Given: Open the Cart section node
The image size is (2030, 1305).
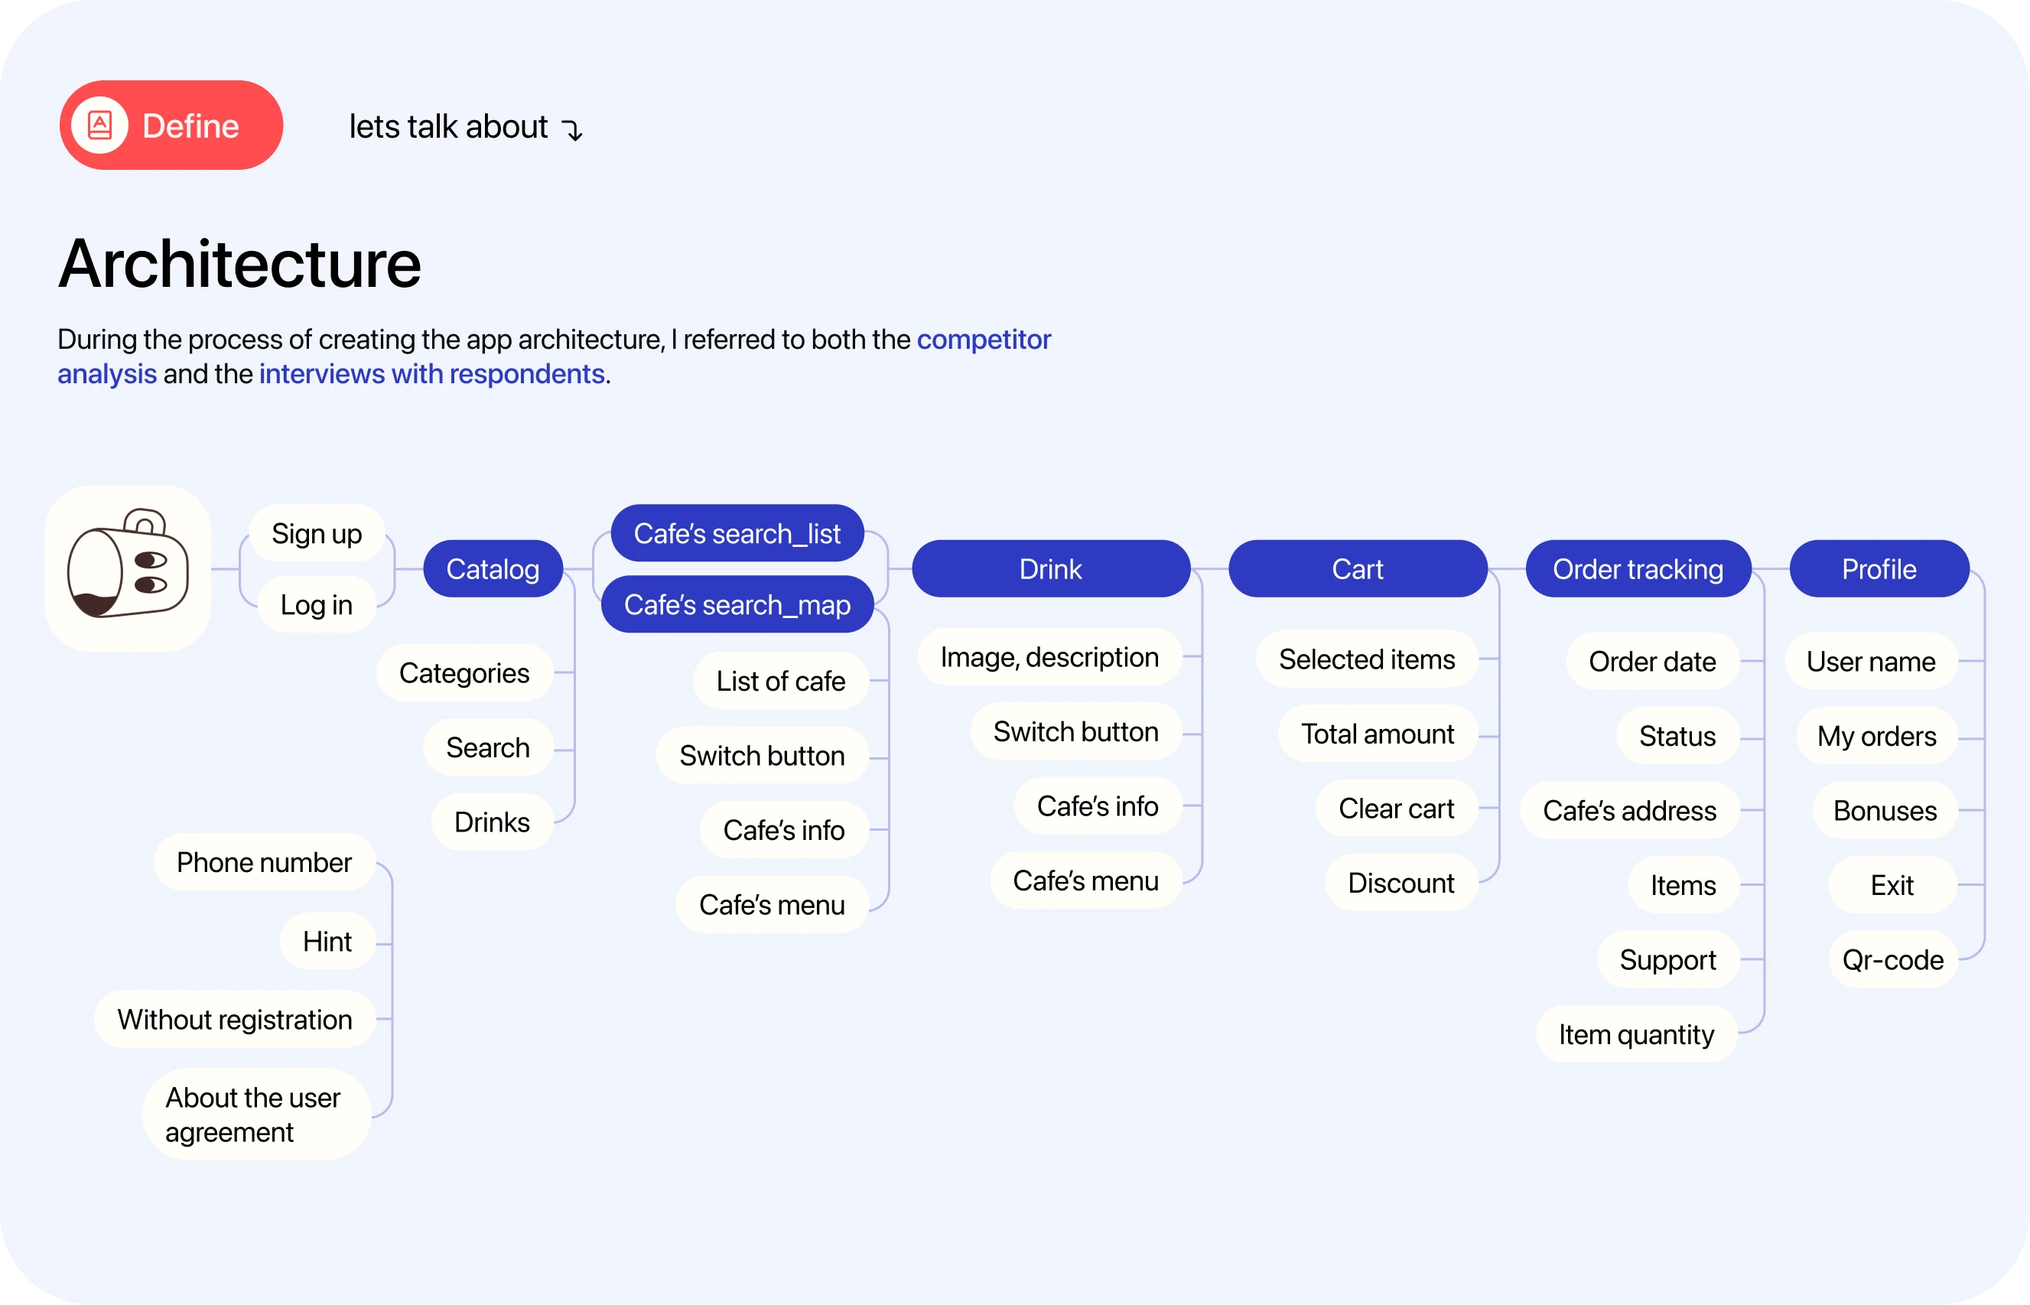Looking at the screenshot, I should [1356, 568].
